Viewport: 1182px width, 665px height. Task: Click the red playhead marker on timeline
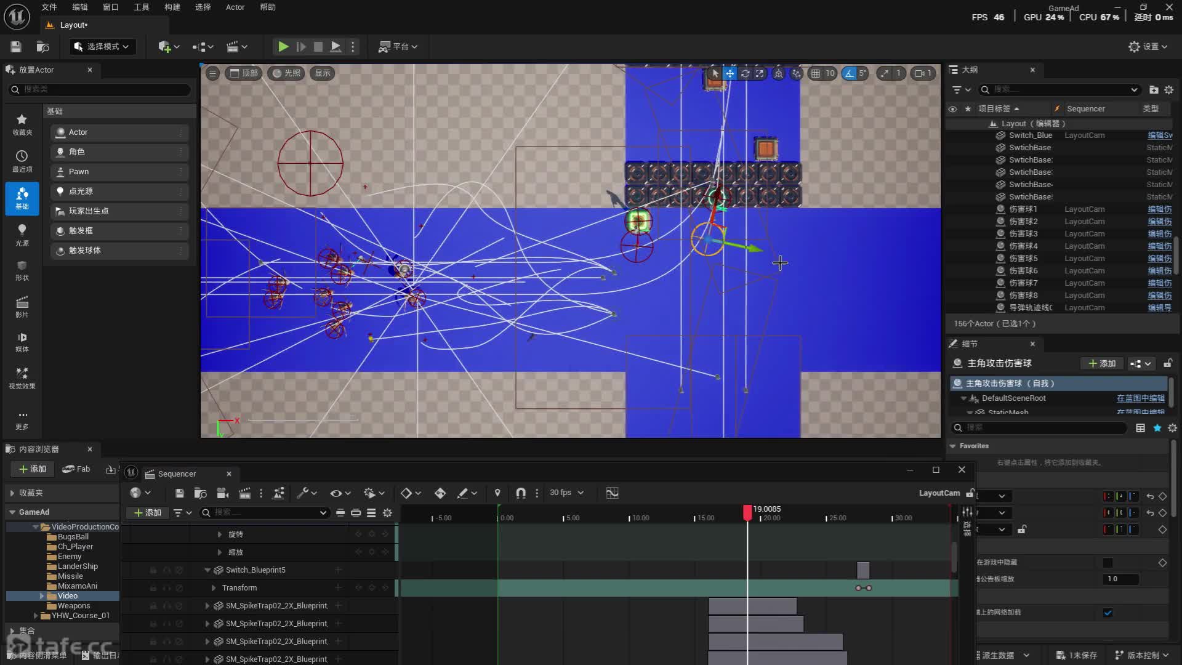click(x=747, y=511)
